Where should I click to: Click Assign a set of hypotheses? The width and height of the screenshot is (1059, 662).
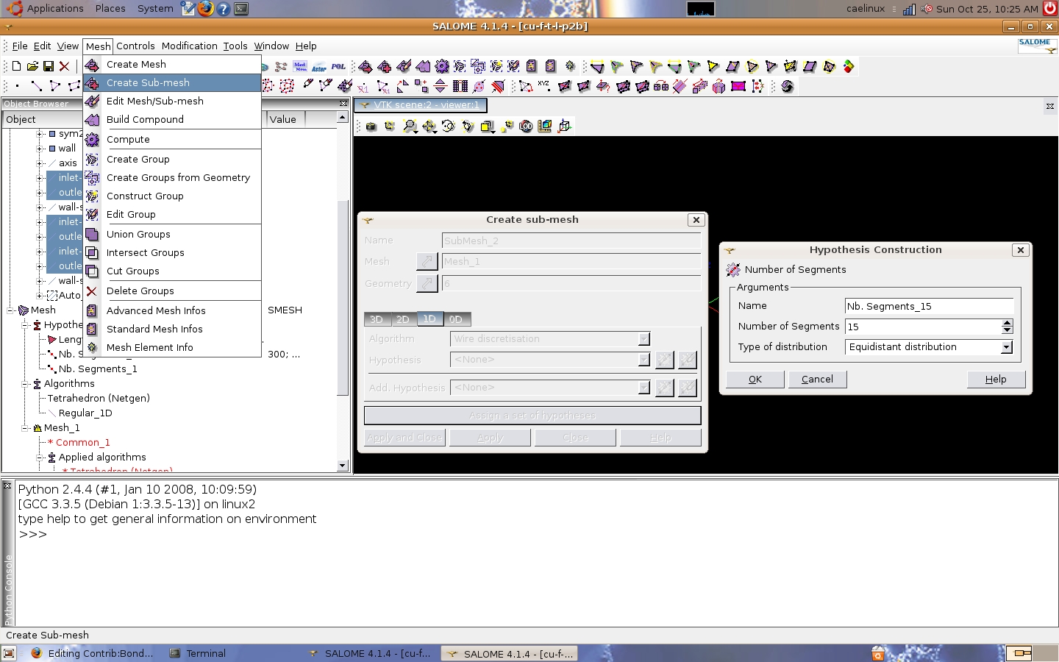(x=532, y=416)
